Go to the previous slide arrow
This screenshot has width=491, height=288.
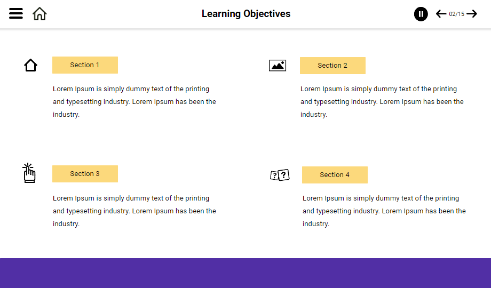pos(441,14)
